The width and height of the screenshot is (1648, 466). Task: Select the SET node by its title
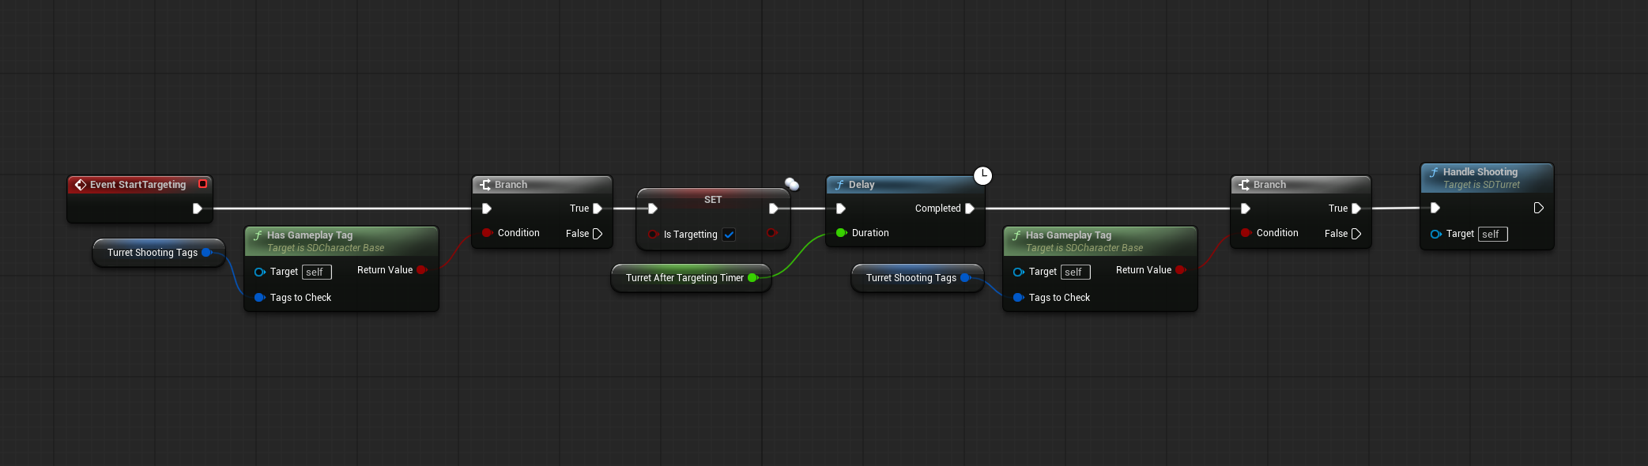(x=712, y=200)
